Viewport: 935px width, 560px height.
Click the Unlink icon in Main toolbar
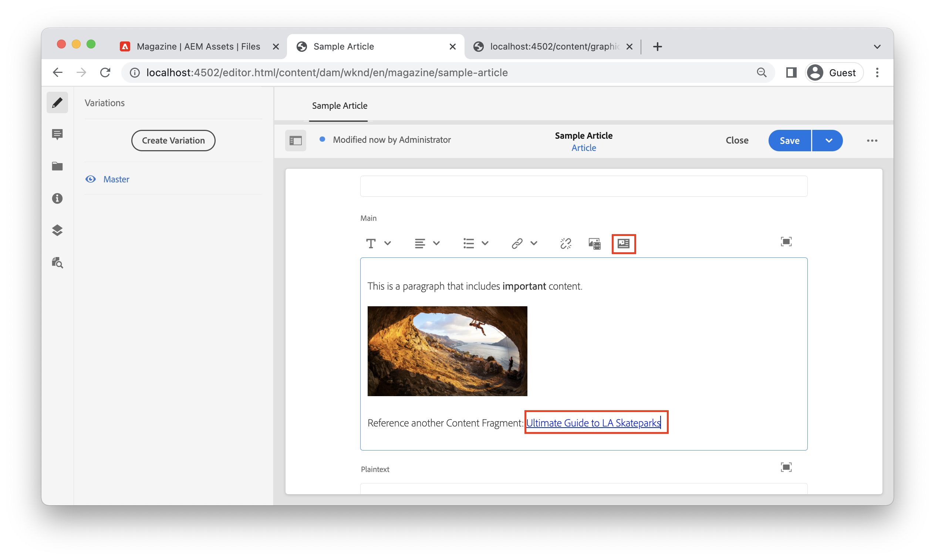[565, 243]
